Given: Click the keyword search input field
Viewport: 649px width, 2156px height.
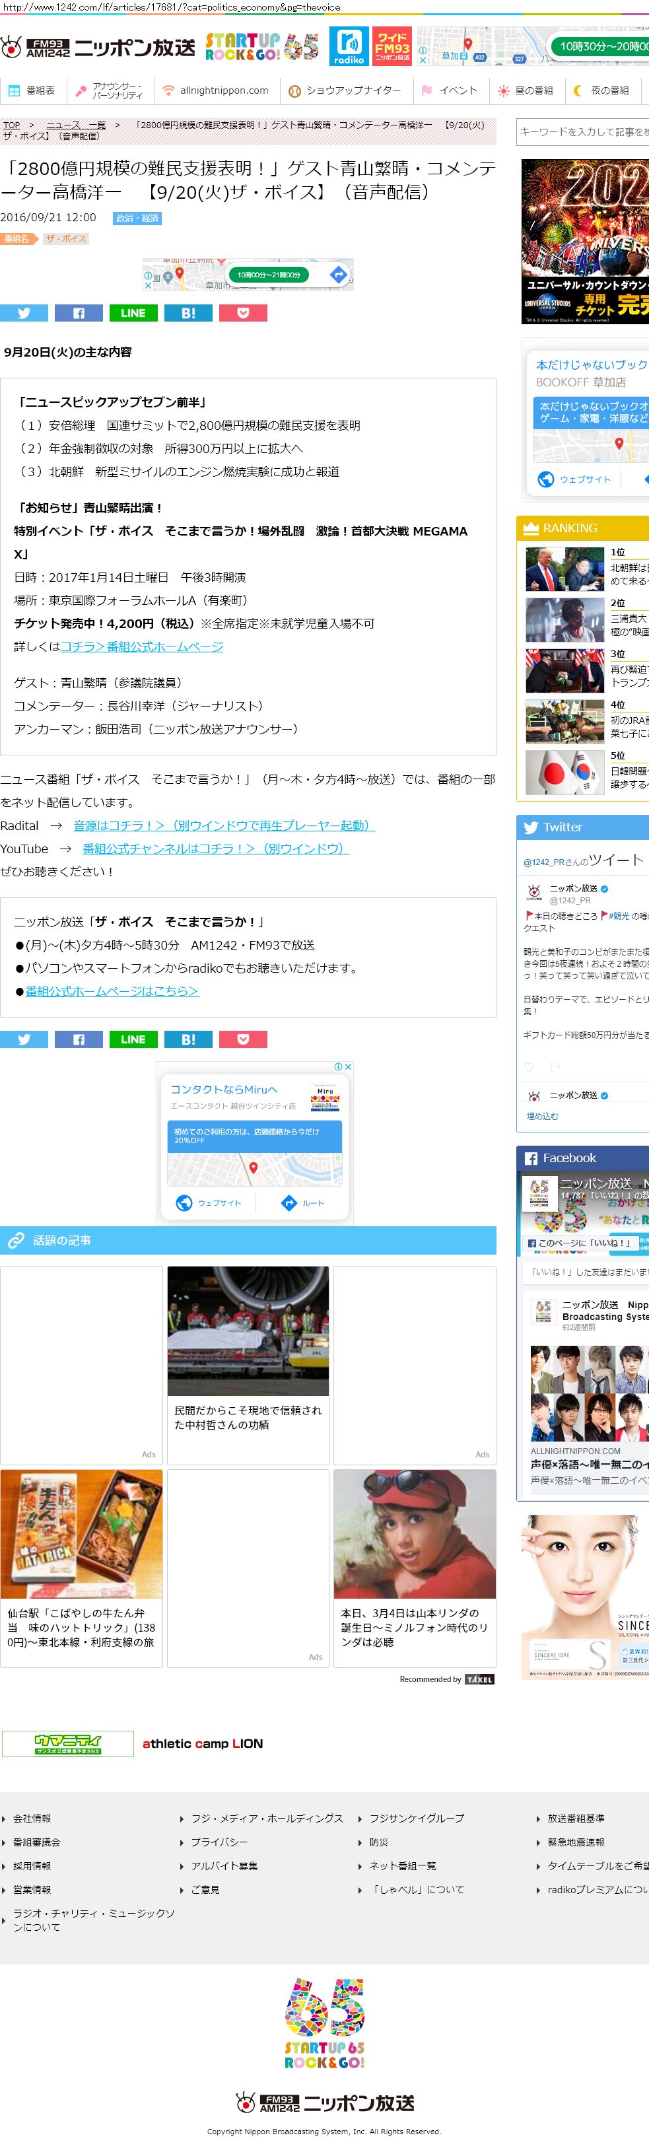Looking at the screenshot, I should [x=582, y=132].
